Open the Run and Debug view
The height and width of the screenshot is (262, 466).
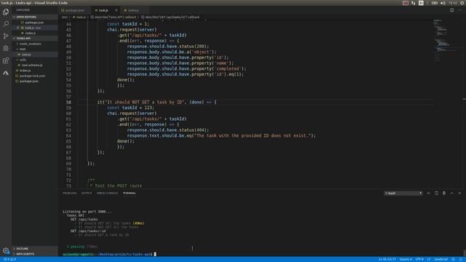click(6, 48)
